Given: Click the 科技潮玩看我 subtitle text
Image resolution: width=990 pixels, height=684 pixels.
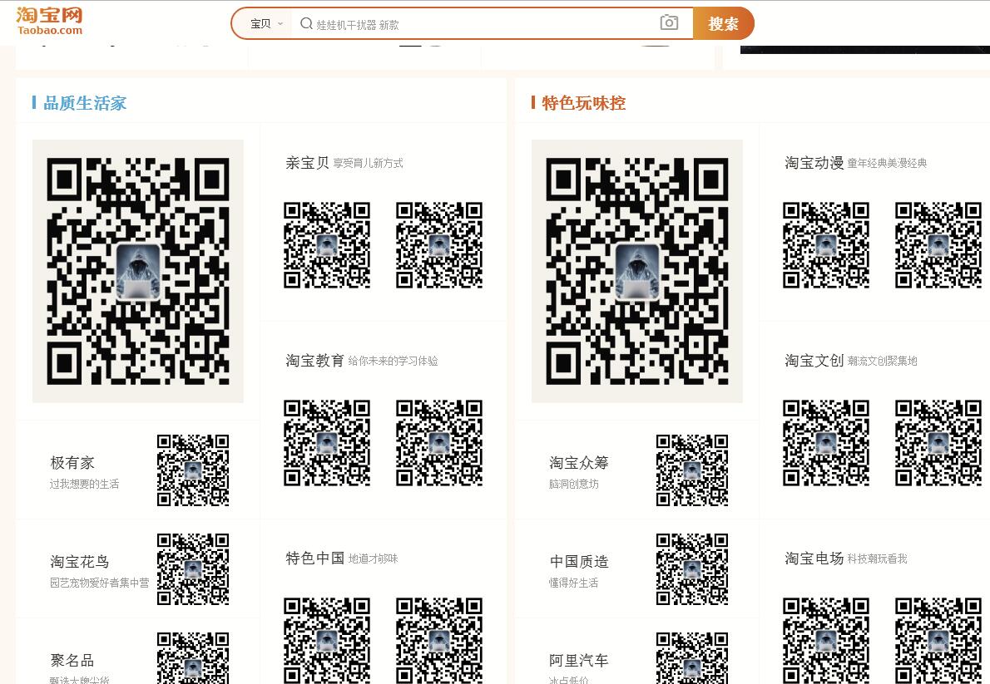Looking at the screenshot, I should coord(877,559).
